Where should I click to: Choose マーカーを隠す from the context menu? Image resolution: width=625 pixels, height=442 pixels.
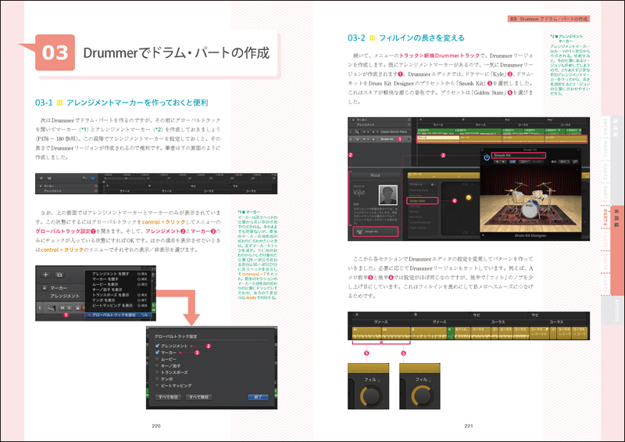[120, 279]
